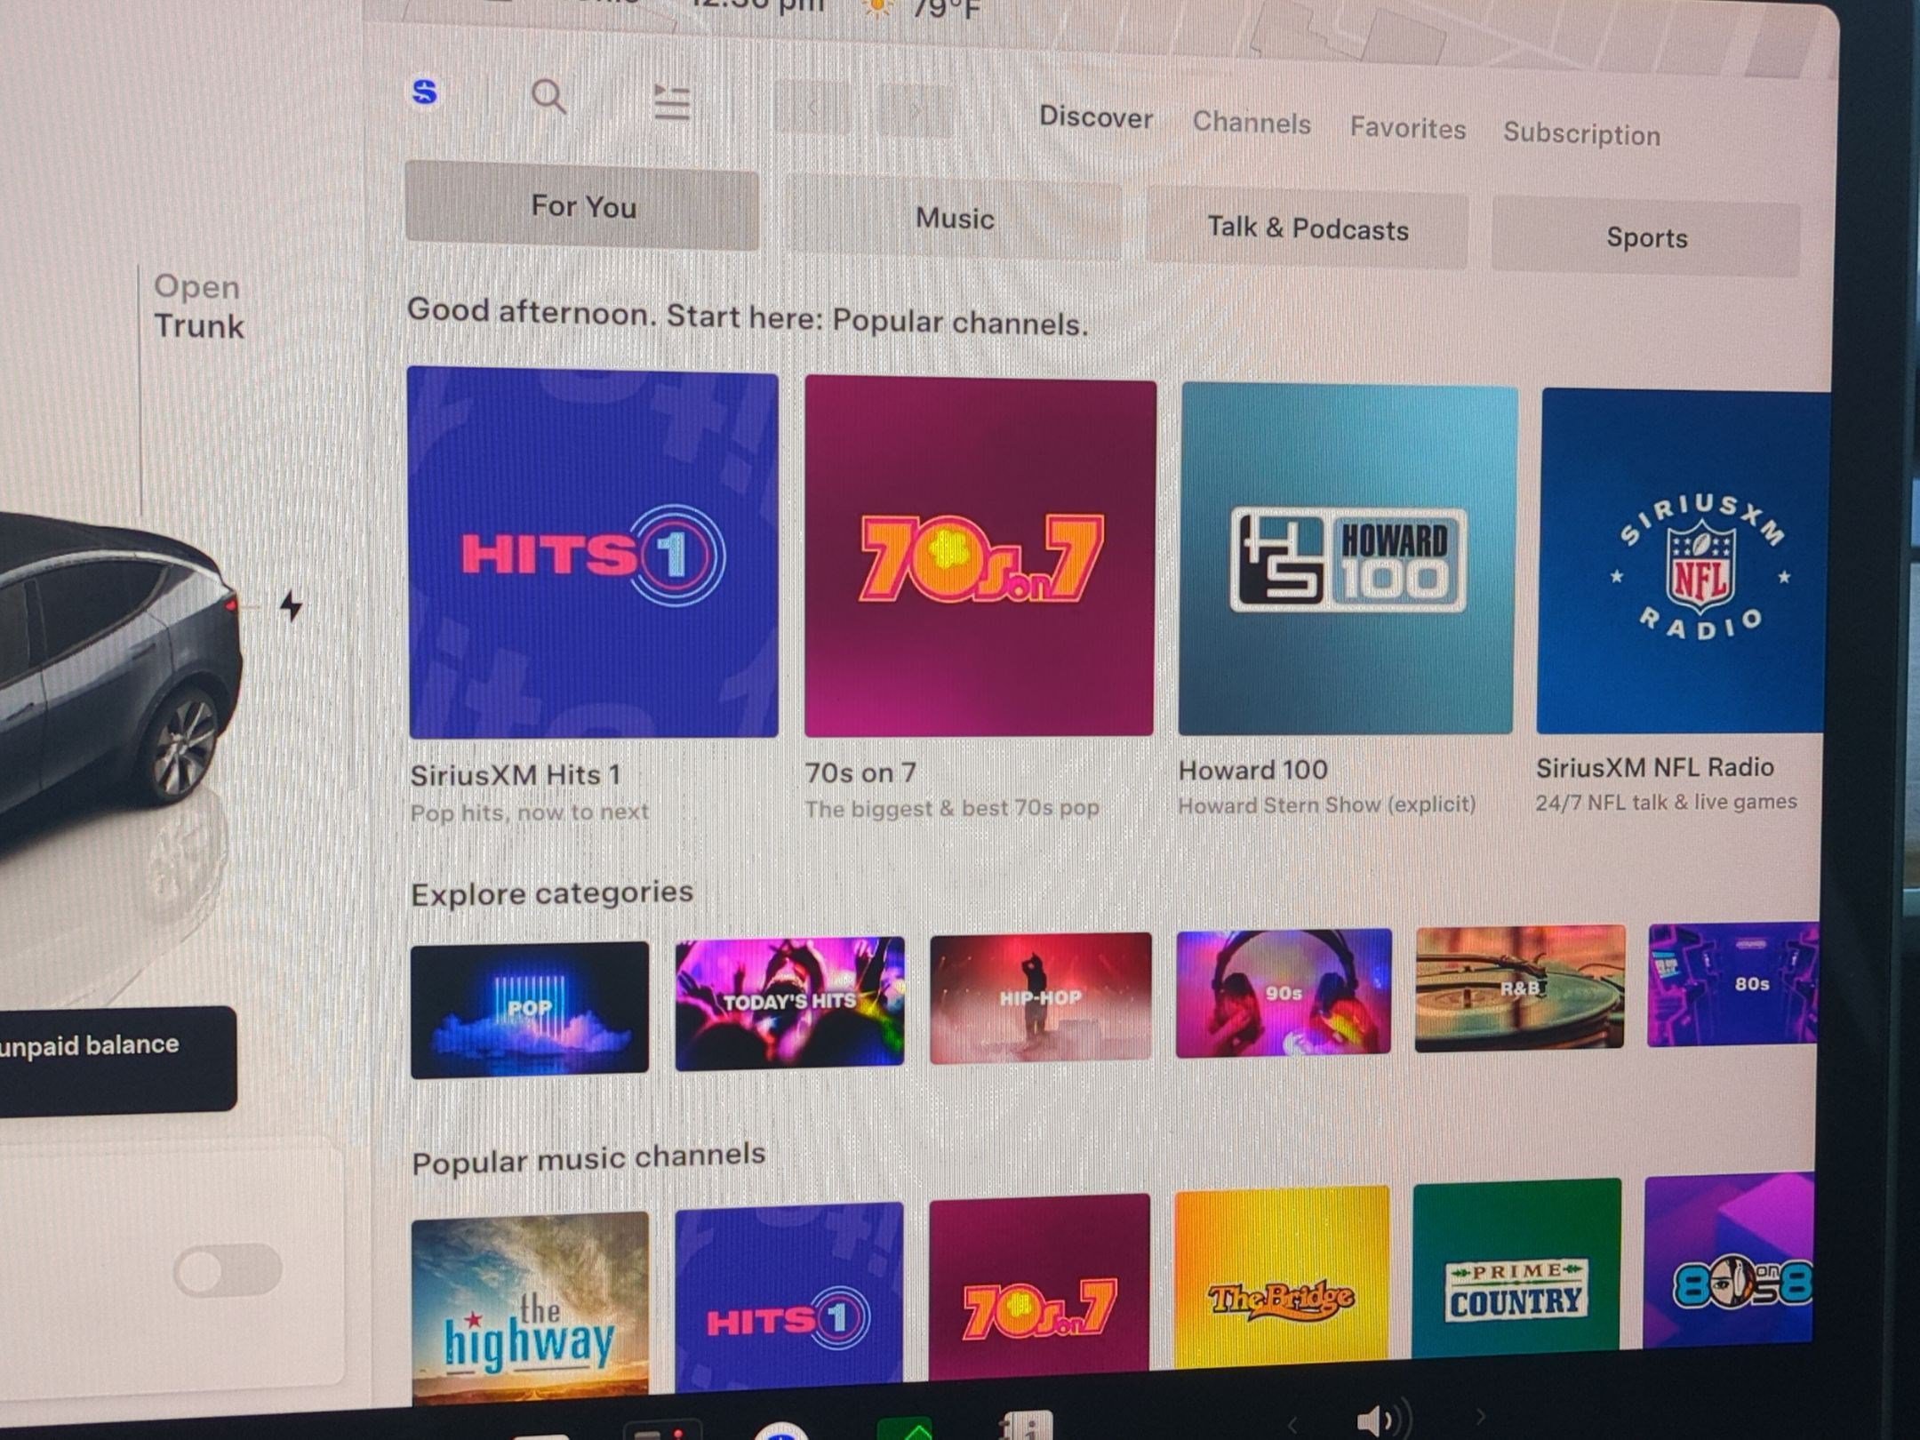This screenshot has height=1440, width=1920.
Task: Select the Talk & Podcasts filter
Action: (x=1308, y=229)
